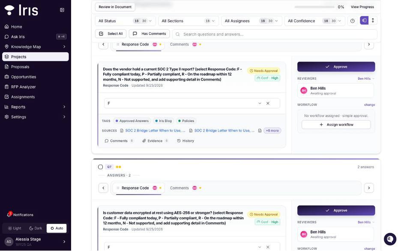
Task: Open All Sections filter dropdown
Action: 188,21
